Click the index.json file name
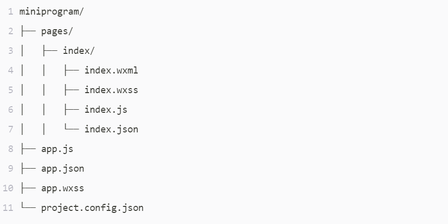 (111, 129)
